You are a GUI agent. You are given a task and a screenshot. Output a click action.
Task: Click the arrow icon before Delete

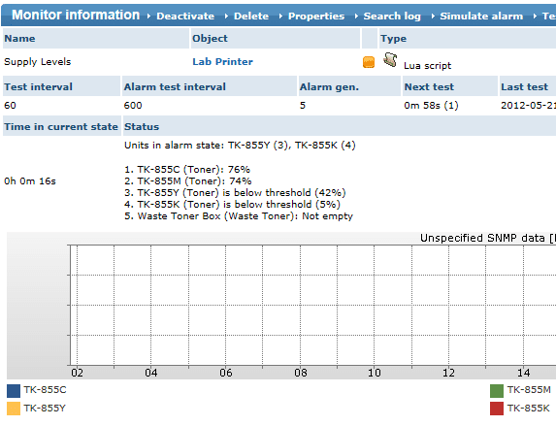pos(226,16)
